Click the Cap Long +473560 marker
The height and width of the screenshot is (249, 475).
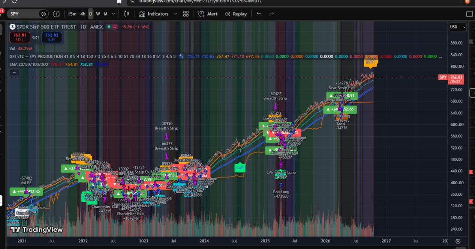281,194
